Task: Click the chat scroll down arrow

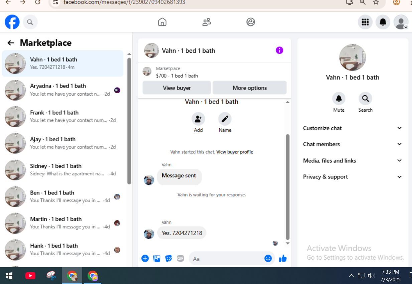Action: (287, 244)
